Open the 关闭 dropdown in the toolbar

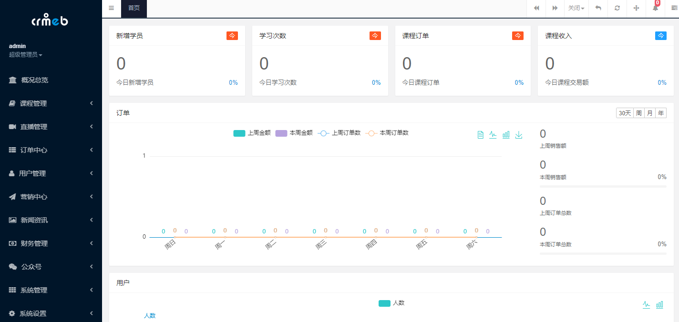576,9
